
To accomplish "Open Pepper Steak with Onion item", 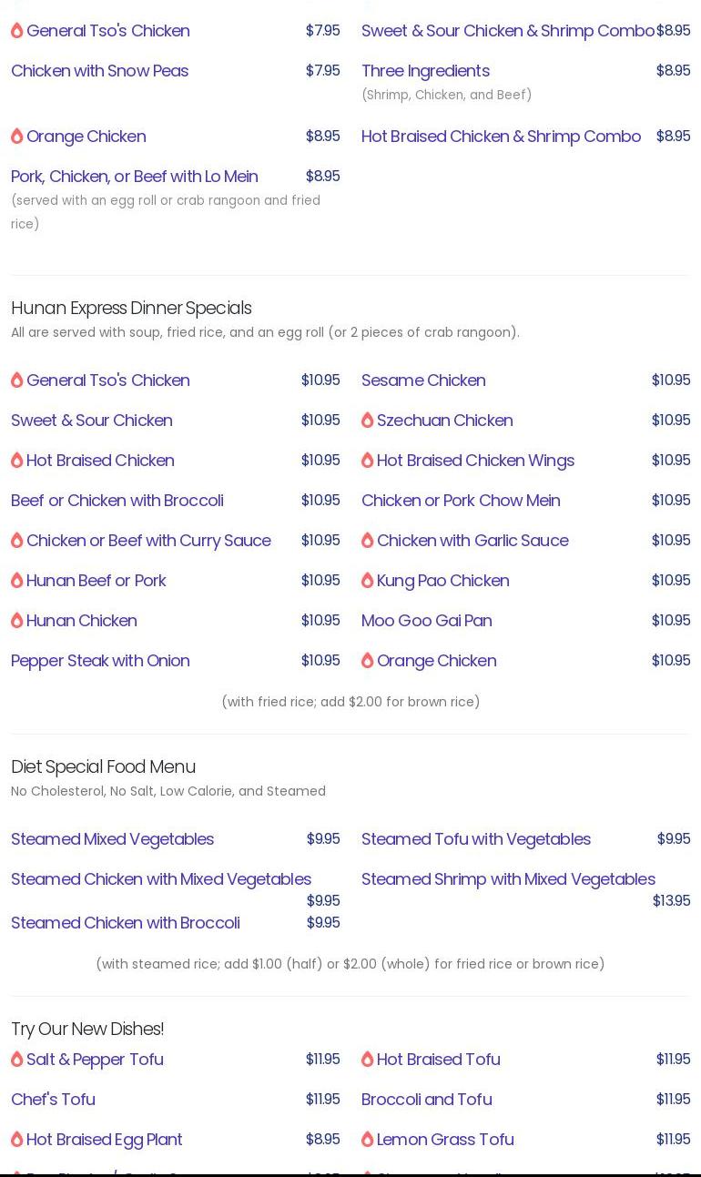I will tap(100, 661).
